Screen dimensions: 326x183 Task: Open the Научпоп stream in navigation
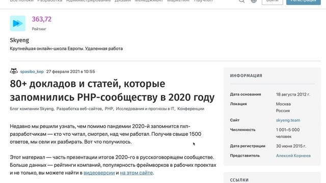click(203, 1)
